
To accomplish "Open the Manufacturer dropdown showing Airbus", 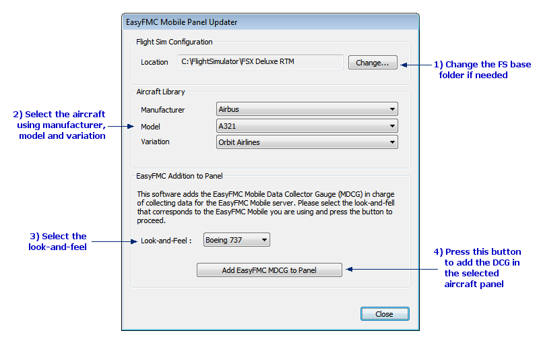I will [x=307, y=109].
